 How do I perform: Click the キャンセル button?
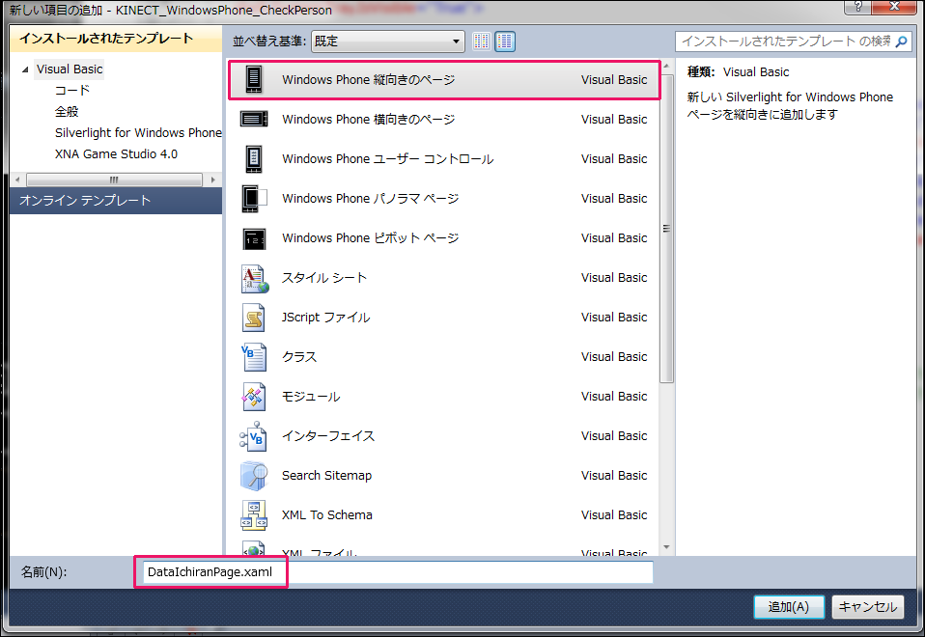[868, 606]
